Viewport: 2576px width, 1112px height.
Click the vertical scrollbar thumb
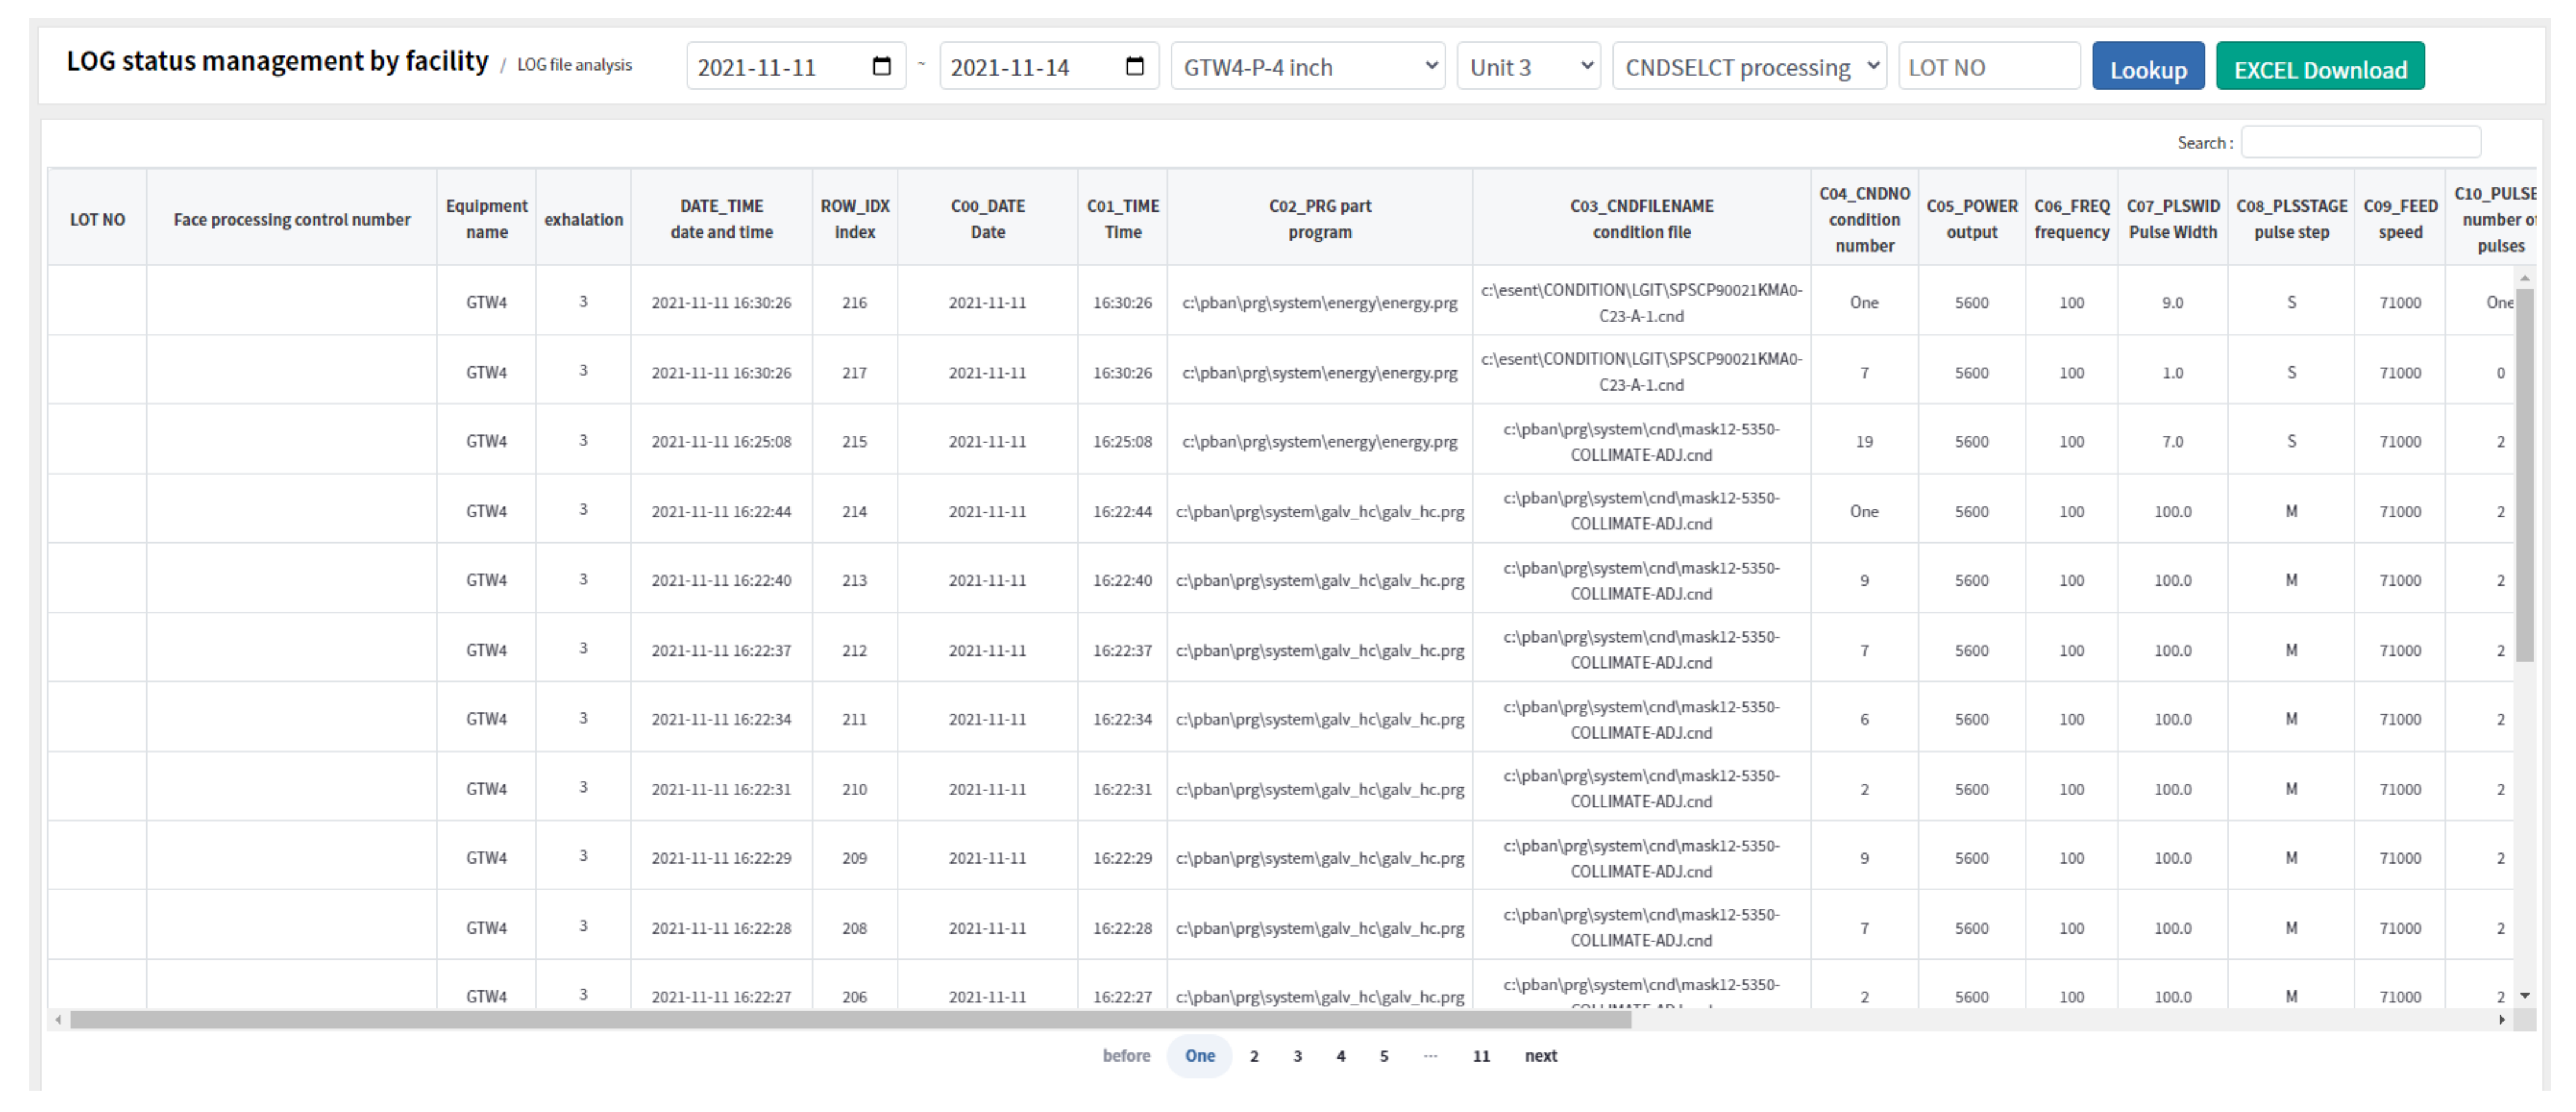coord(2524,475)
